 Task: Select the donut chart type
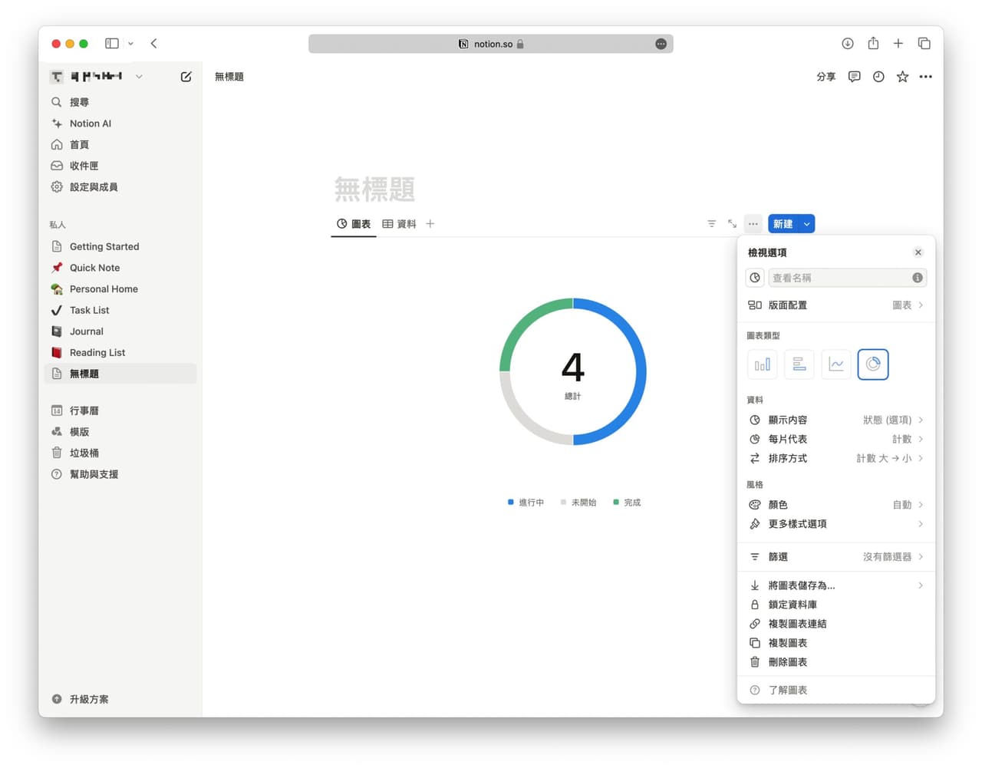click(x=872, y=364)
